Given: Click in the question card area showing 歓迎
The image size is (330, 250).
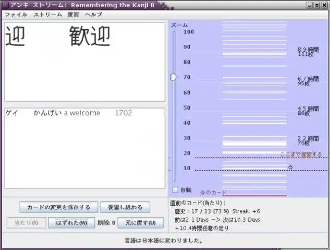Looking at the screenshot, I should 85,62.
